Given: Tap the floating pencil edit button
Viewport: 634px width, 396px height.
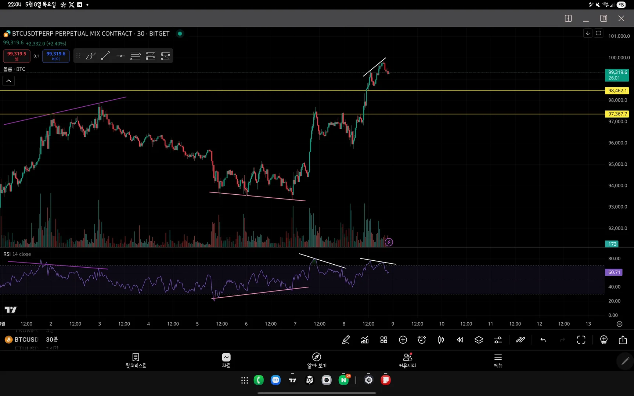Looking at the screenshot, I should coord(625,361).
